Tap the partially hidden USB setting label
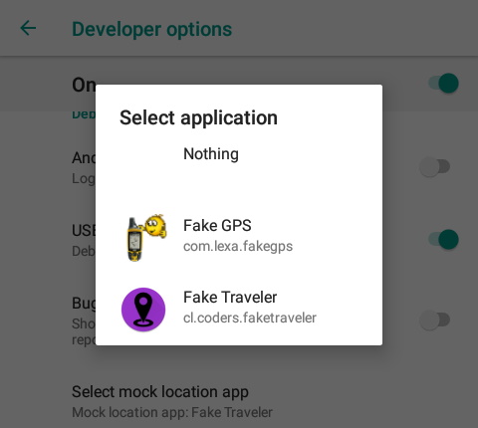This screenshot has width=478, height=428. click(84, 230)
